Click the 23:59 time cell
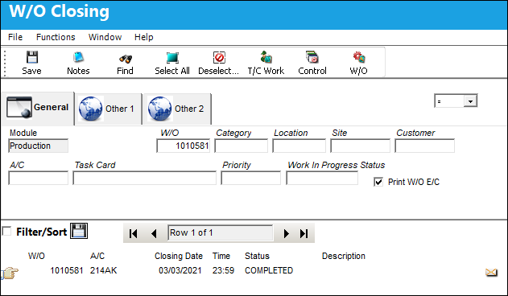 click(x=223, y=270)
